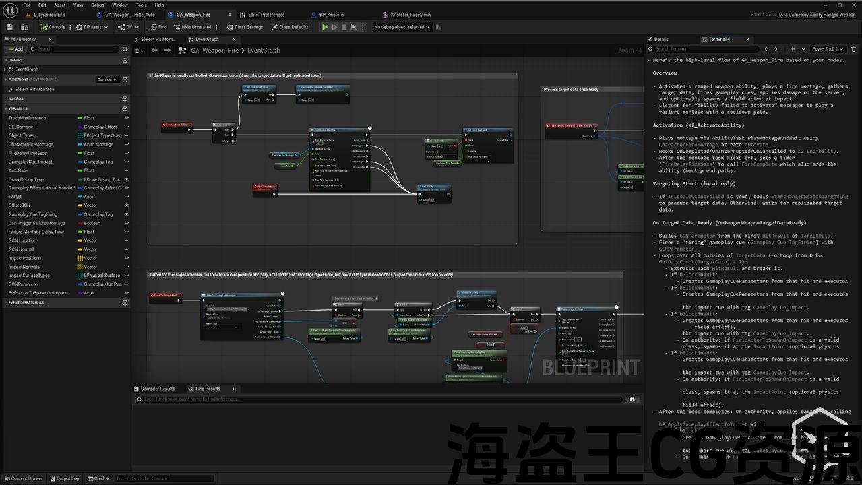Click the graph navigate back arrow
862x485 pixels.
coord(154,51)
